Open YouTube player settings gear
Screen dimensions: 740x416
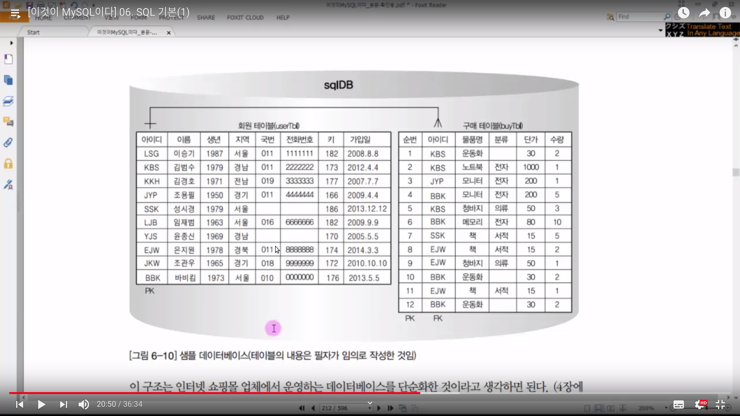(700, 404)
